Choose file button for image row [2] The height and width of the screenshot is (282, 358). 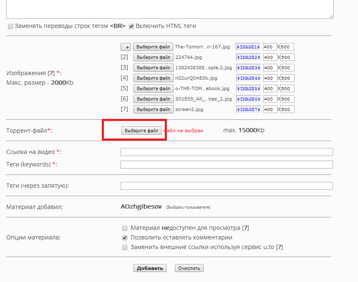(154, 57)
